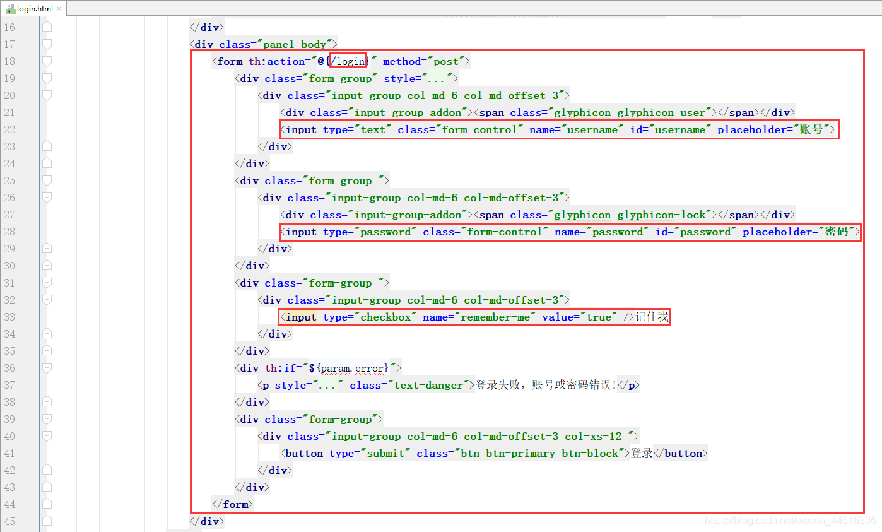This screenshot has height=532, width=882.
Task: Expand the folded style value on line 19
Action: click(x=438, y=78)
